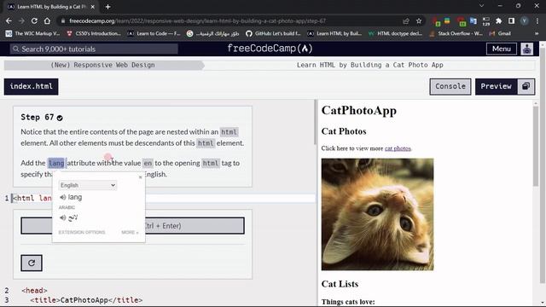Reload the freeCodeCamp page
Image resolution: width=546 pixels, height=307 pixels.
(x=34, y=20)
